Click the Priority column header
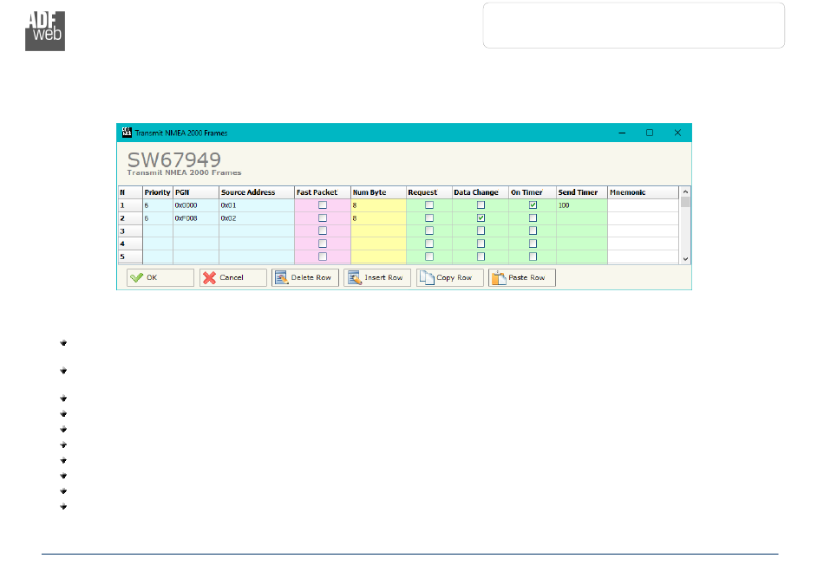 (158, 192)
